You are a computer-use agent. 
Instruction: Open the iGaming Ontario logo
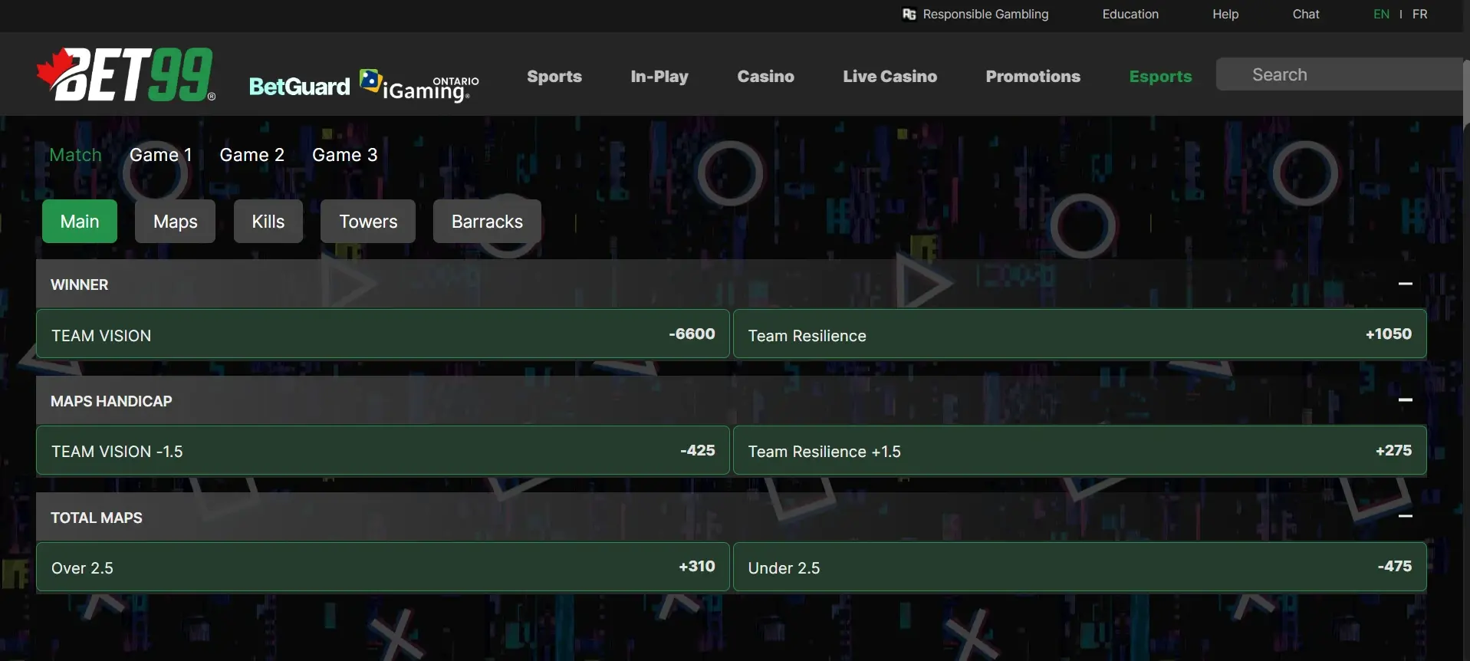419,86
